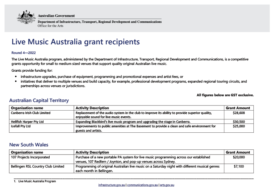
Task: Click the $28,608 grant amount cell
Action: 239,113
